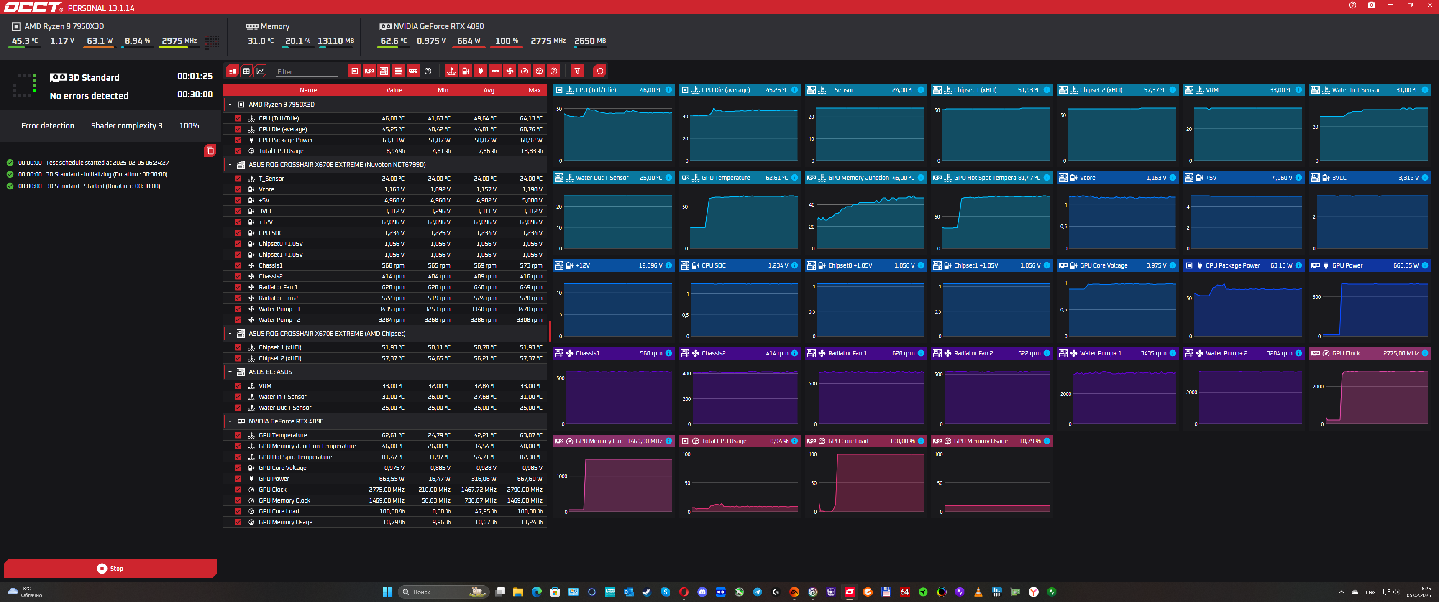
Task: Collapse the AMD Ryzen 9 7950X3D group
Action: click(230, 105)
